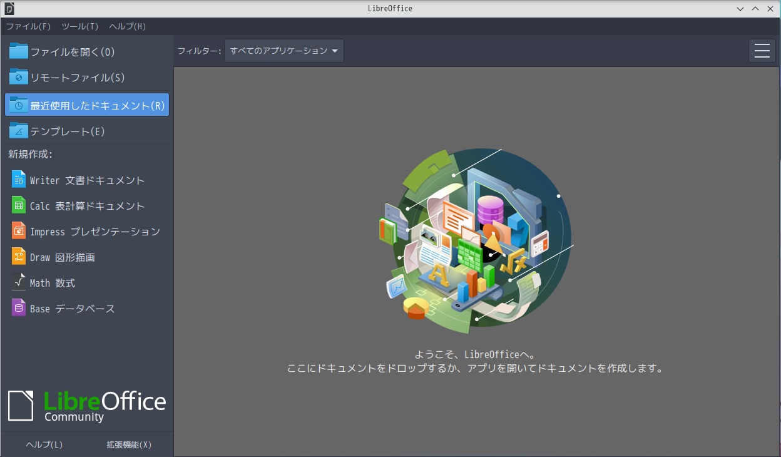Image resolution: width=781 pixels, height=457 pixels.
Task: Open the ヘルプ(H) menu
Action: point(127,26)
